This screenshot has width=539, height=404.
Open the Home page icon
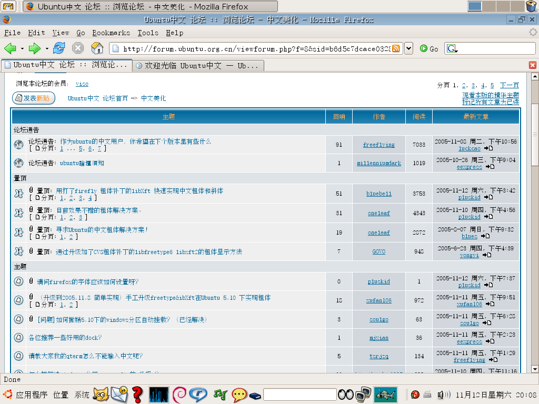coord(97,48)
